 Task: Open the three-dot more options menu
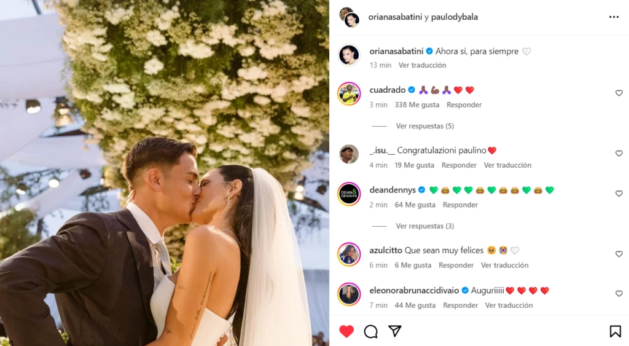pyautogui.click(x=614, y=17)
